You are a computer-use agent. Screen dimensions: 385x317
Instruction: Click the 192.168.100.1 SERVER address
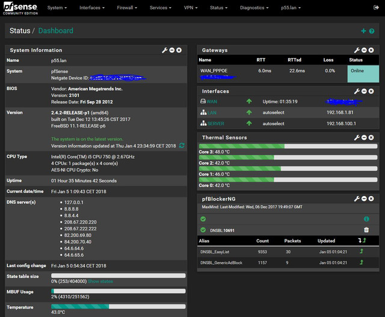pyautogui.click(x=341, y=123)
